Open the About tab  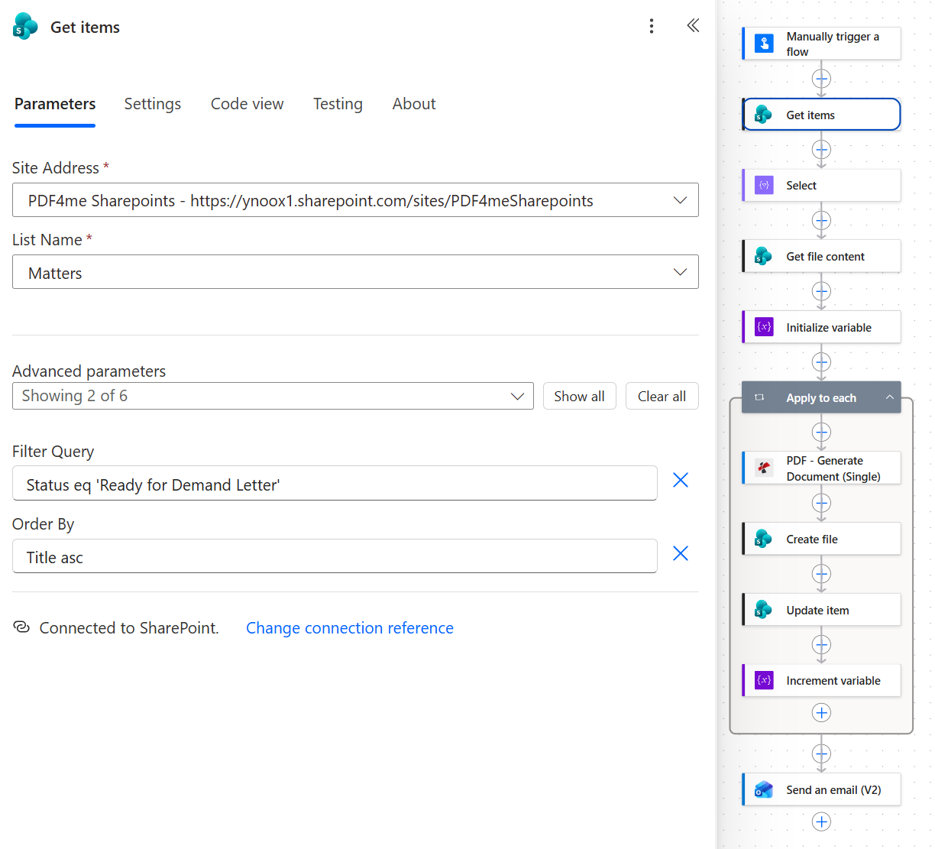click(x=414, y=104)
